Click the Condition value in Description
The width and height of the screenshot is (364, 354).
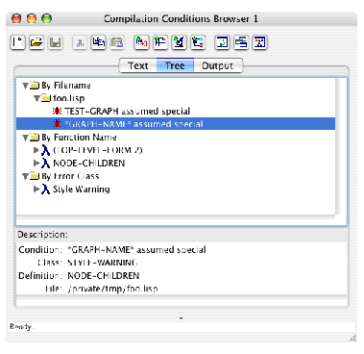pos(136,250)
